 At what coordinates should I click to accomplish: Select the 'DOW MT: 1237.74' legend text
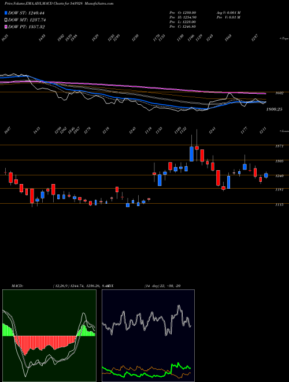pos(27,20)
